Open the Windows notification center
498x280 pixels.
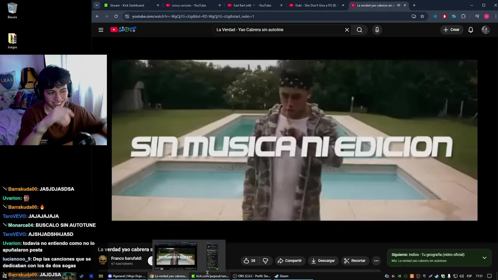[489, 276]
